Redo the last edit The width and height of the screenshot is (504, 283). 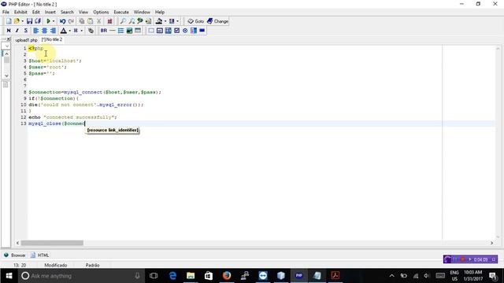[71, 21]
